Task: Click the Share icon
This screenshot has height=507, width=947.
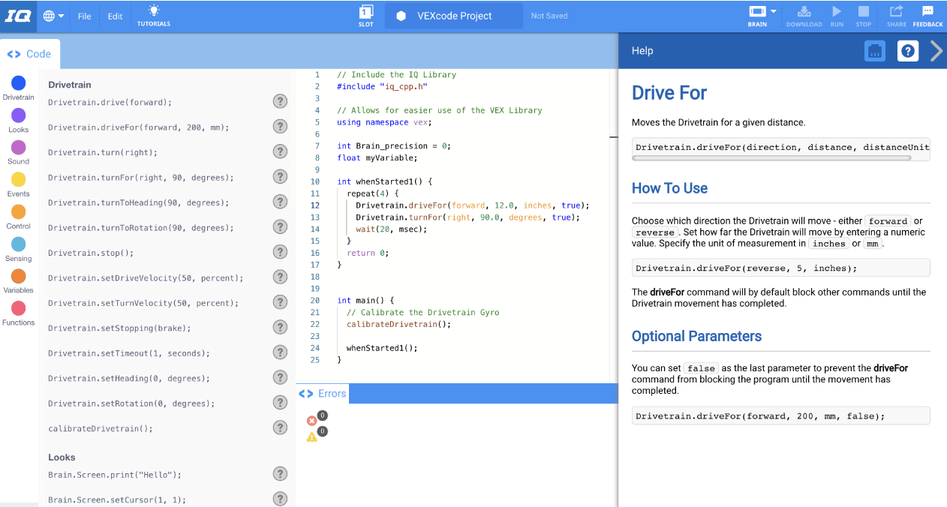Action: 896,16
